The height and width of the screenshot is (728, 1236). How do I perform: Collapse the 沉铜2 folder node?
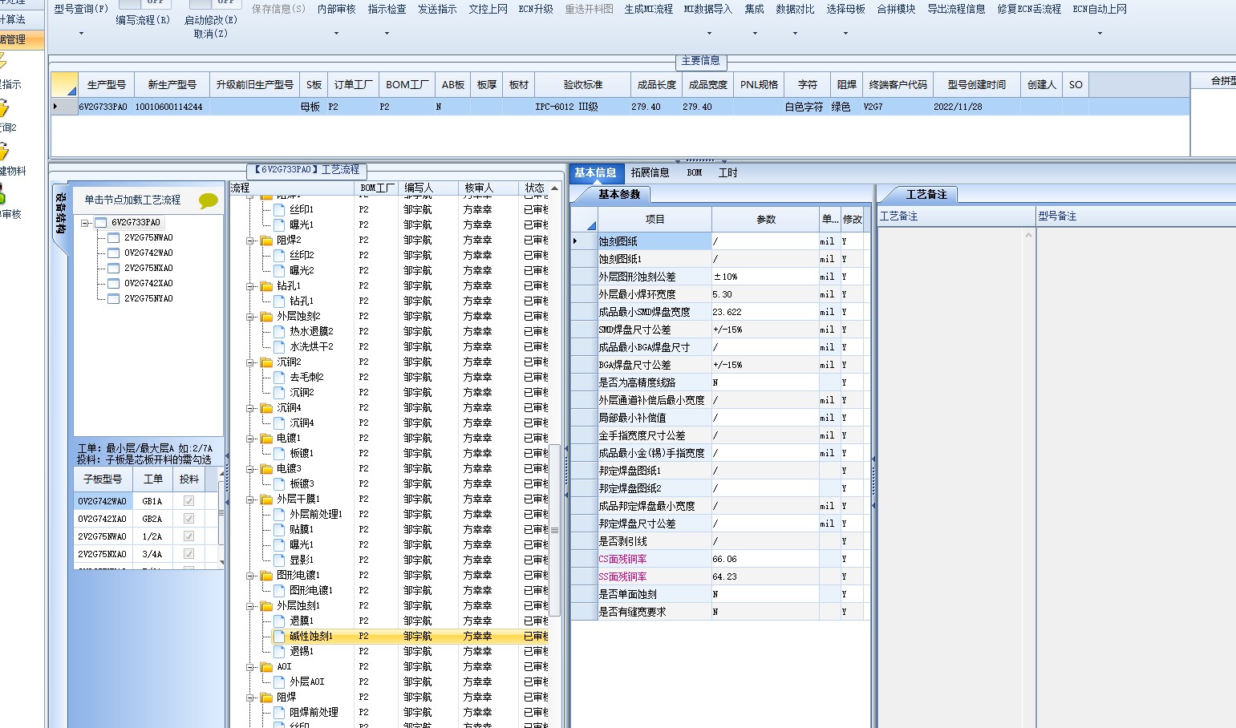click(250, 362)
